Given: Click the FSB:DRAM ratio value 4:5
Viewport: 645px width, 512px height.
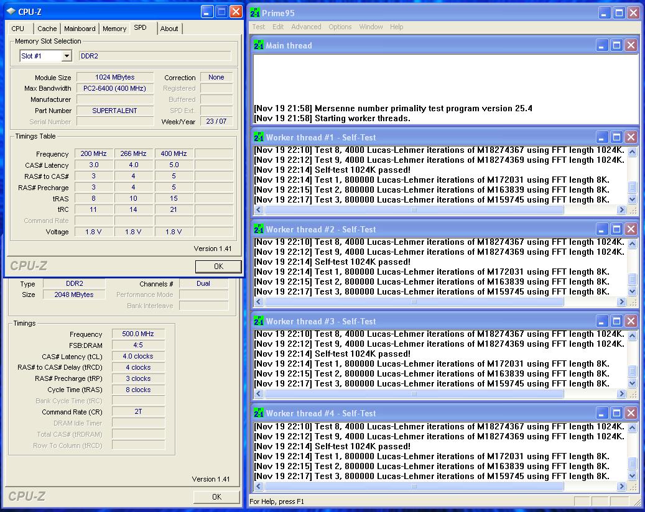Looking at the screenshot, I should 138,345.
